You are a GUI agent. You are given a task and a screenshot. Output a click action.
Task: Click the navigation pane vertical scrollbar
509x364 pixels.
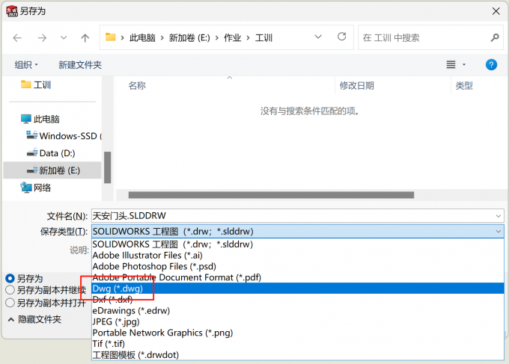(108, 167)
